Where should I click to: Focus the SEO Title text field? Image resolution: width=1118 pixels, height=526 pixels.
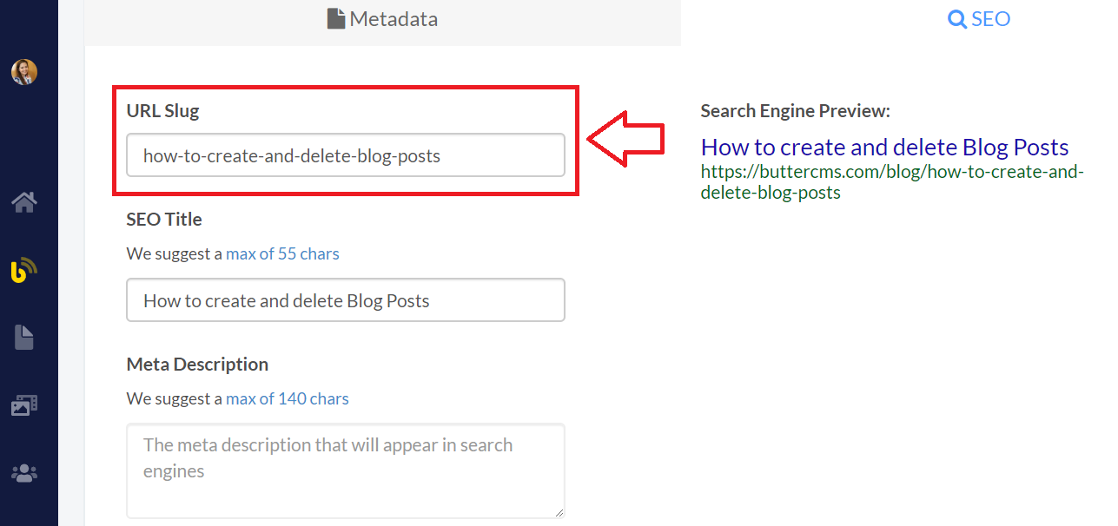point(346,300)
